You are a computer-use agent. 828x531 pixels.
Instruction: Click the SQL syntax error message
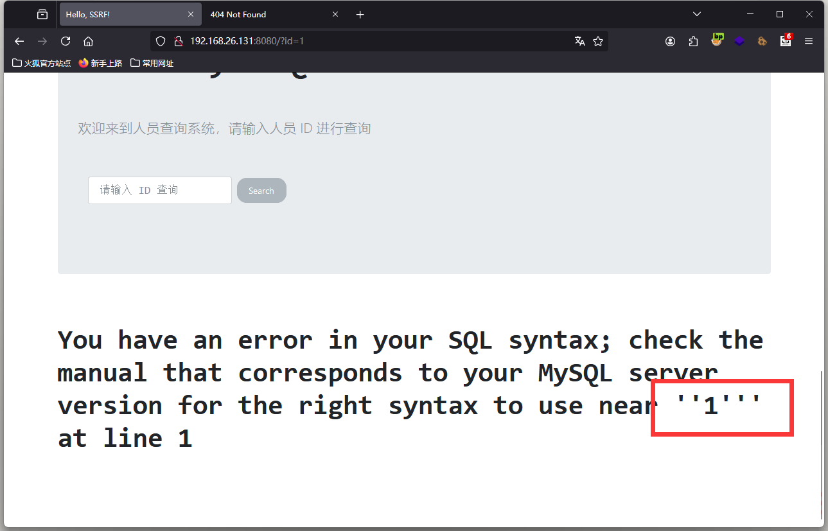410,389
